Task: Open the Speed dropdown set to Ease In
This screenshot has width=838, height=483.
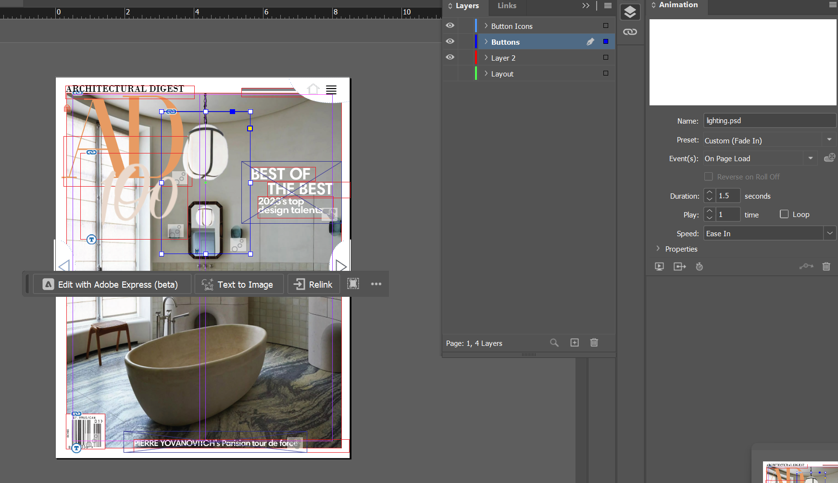Action: tap(830, 233)
